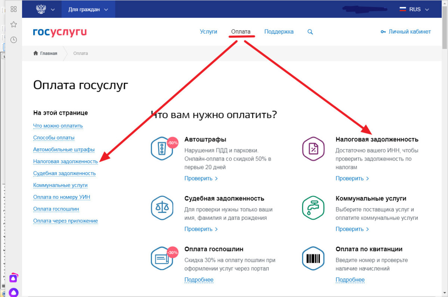
Task: Jump to Автомобильные штрафы section
Action: 64,149
